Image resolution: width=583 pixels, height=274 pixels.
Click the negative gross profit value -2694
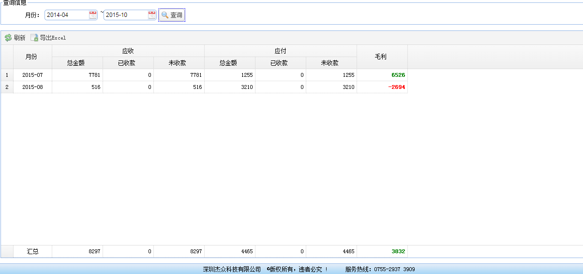click(x=396, y=87)
